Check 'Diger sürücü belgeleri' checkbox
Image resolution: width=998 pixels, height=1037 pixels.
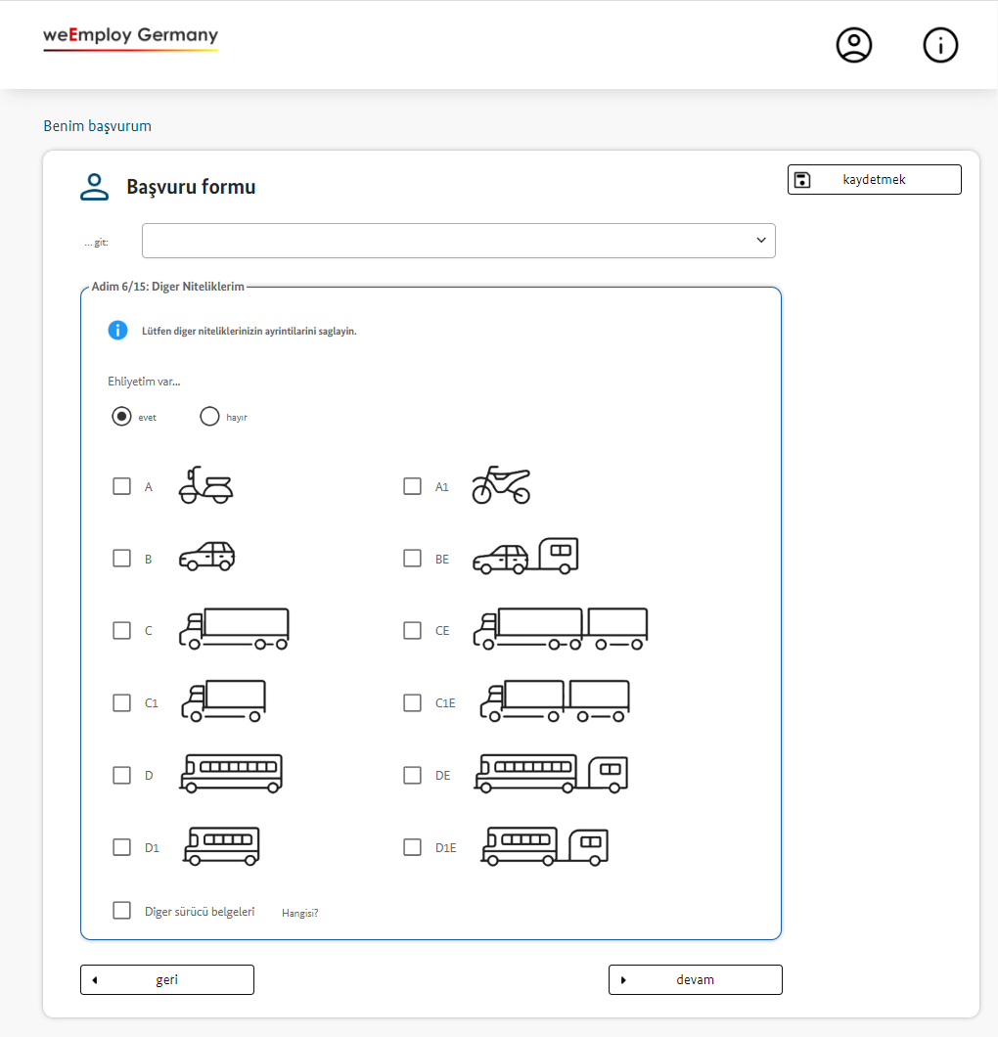[121, 911]
